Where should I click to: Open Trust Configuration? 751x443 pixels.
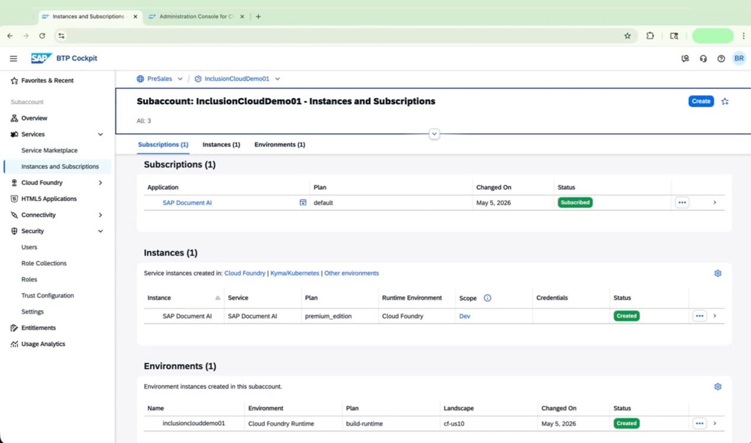[x=47, y=296]
